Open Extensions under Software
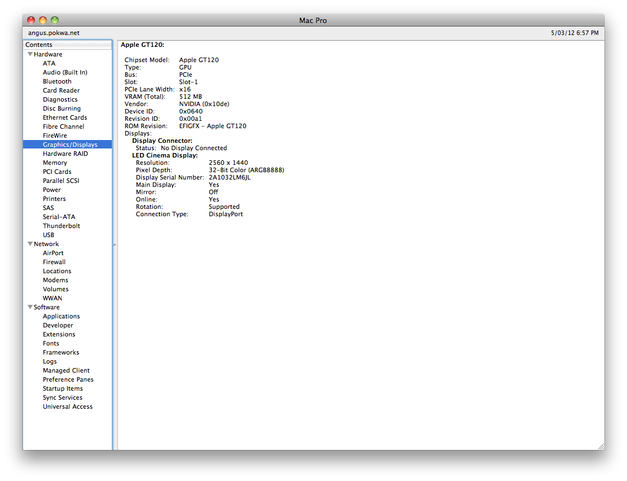627x481 pixels. pos(59,335)
